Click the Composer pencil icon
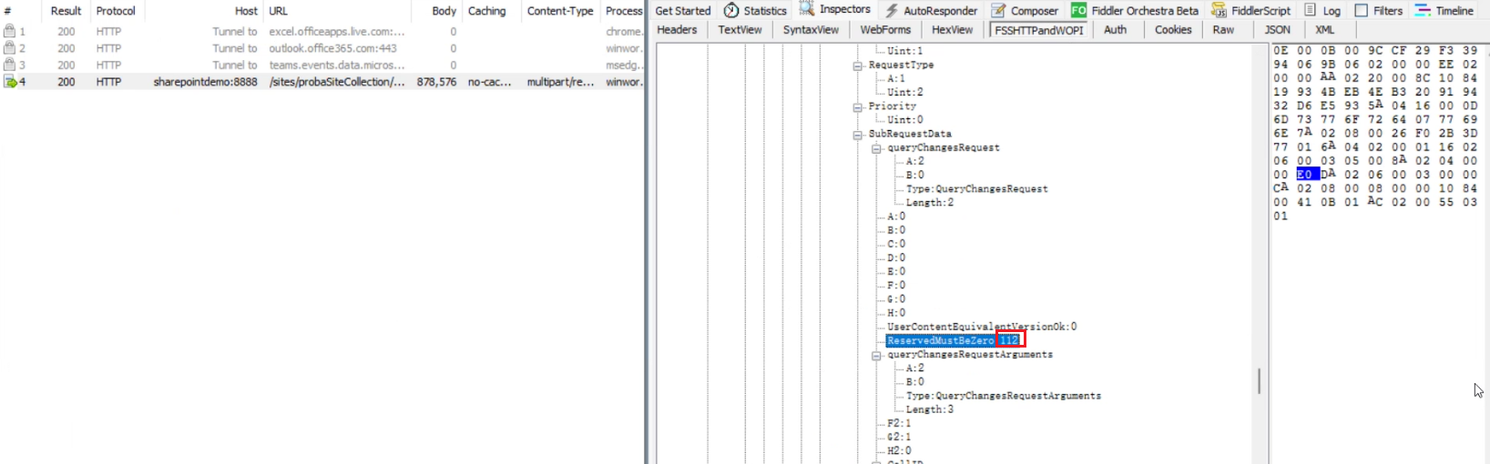 point(998,10)
